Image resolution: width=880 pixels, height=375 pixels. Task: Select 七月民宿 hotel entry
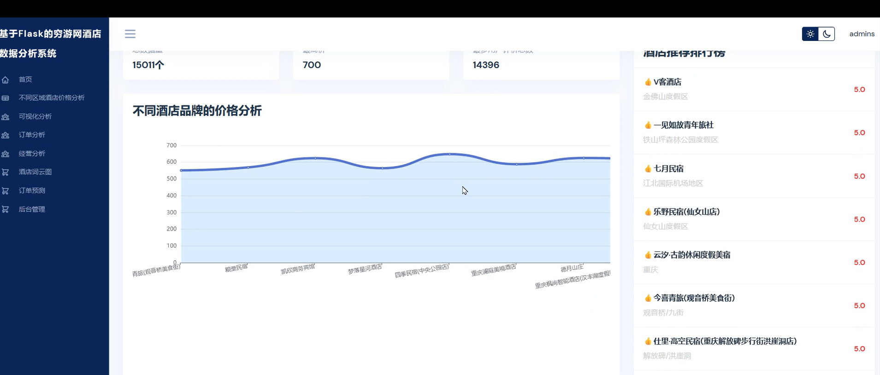[x=669, y=168]
